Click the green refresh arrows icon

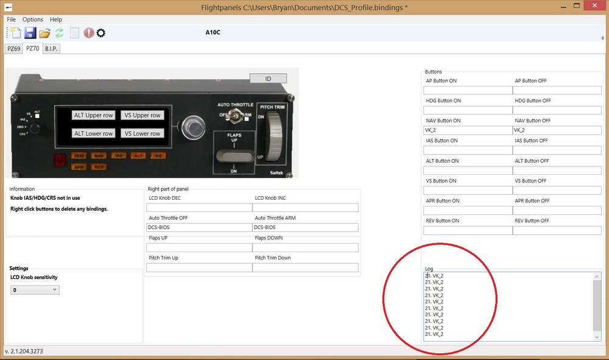(x=59, y=33)
